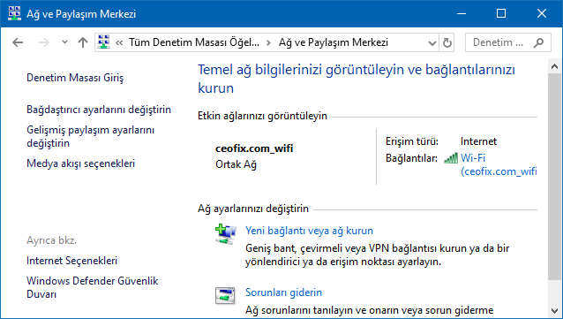Click Sorunları giderin link
The image size is (563, 319).
(x=283, y=292)
